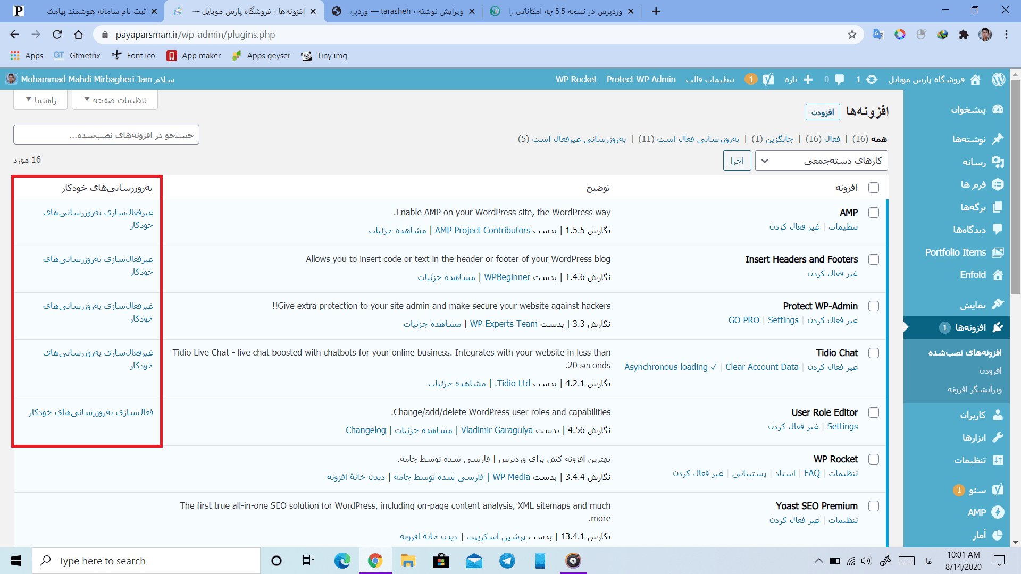Click the اجرا apply button
Screen dimensions: 1021x574
tap(737, 161)
